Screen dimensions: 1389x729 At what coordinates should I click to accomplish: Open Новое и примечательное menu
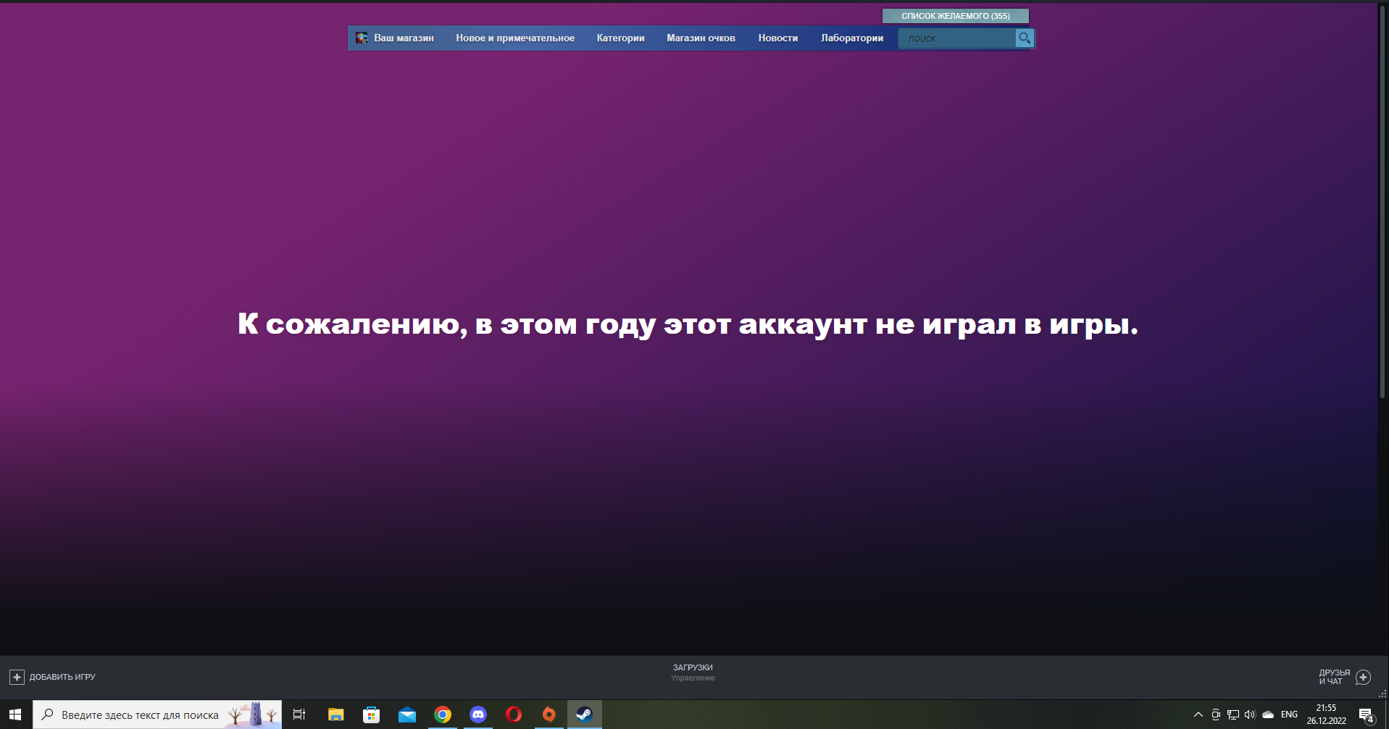(515, 38)
